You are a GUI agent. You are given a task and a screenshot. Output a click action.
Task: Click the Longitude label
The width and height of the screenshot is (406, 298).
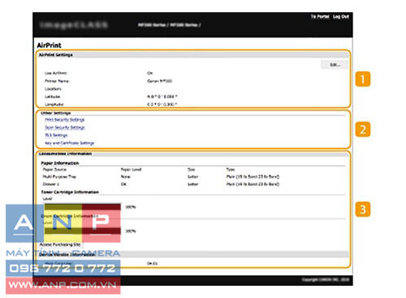(54, 105)
